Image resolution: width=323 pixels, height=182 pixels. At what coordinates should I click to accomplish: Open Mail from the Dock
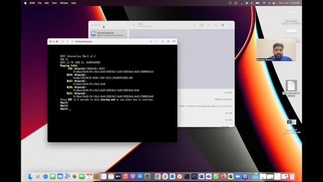click(60, 176)
